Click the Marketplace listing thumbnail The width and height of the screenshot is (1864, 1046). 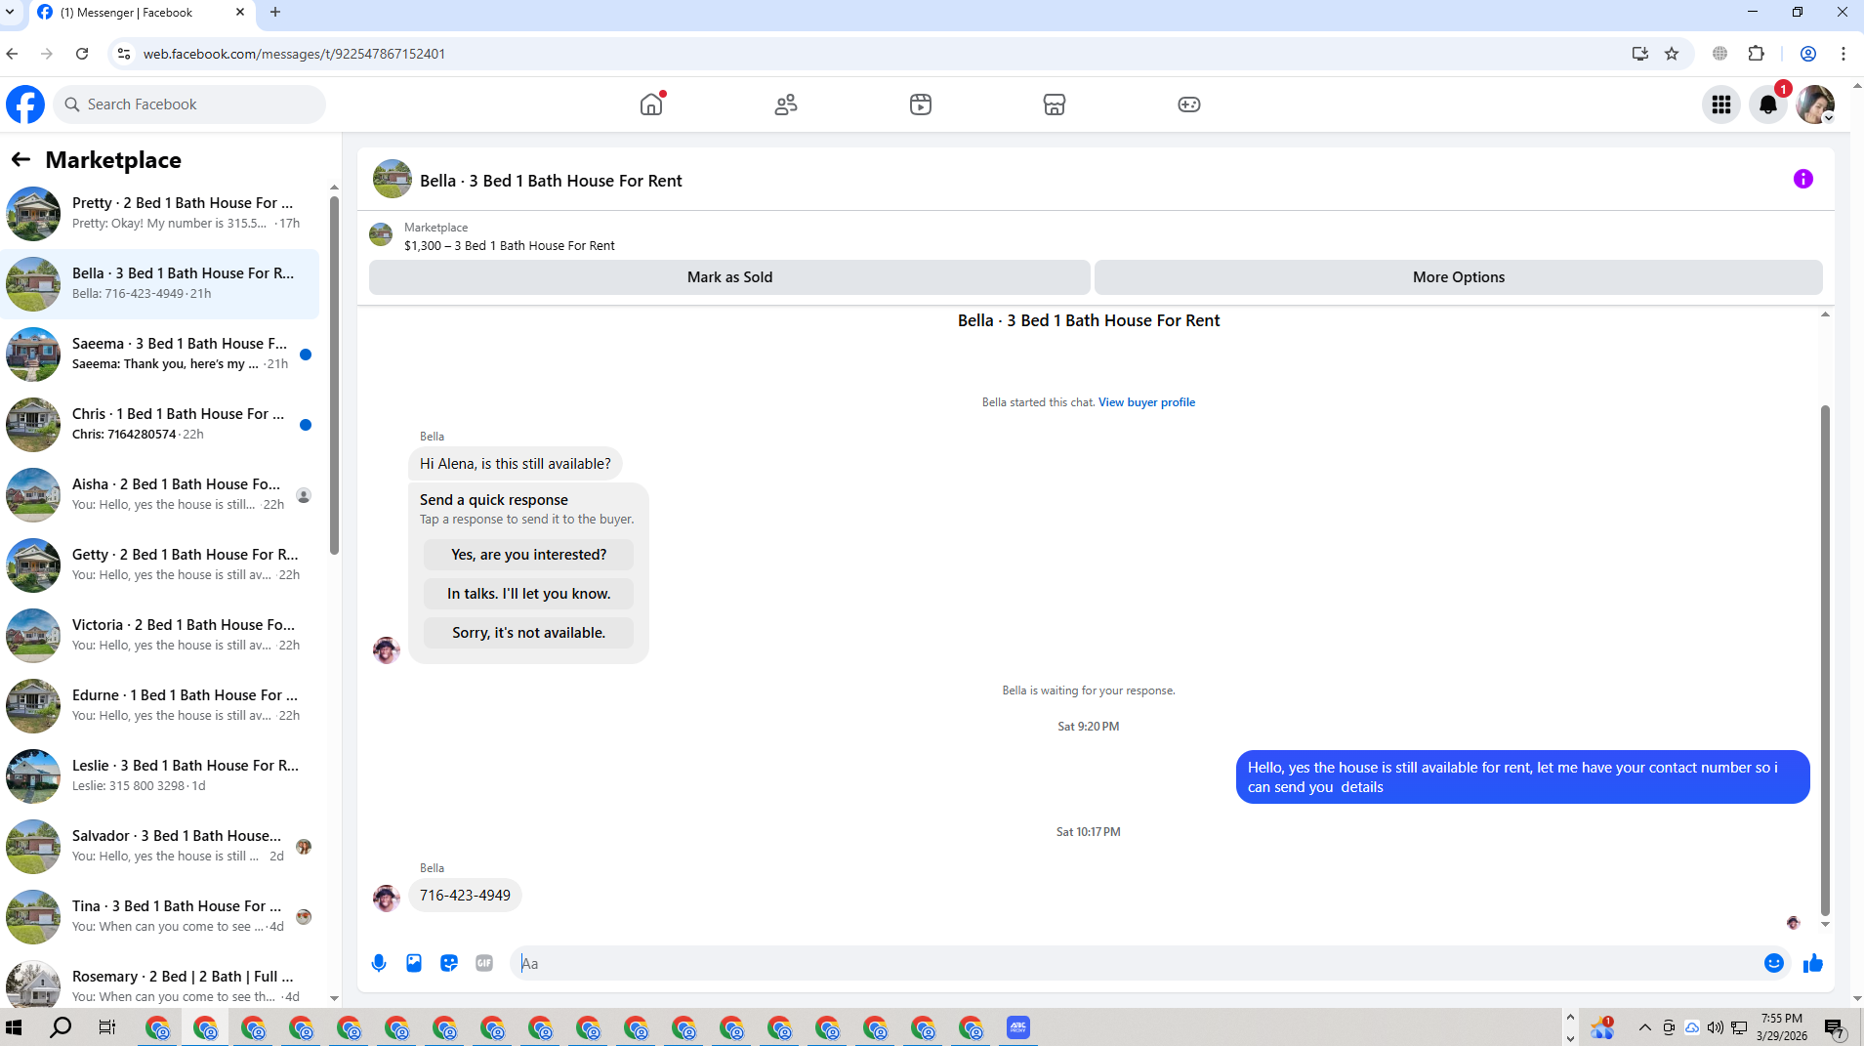point(381,235)
